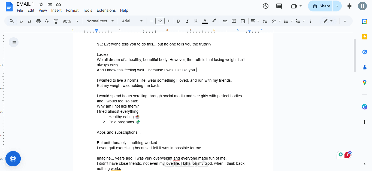The height and width of the screenshot is (171, 372).
Task: Open the Help menu
Action: point(124,10)
